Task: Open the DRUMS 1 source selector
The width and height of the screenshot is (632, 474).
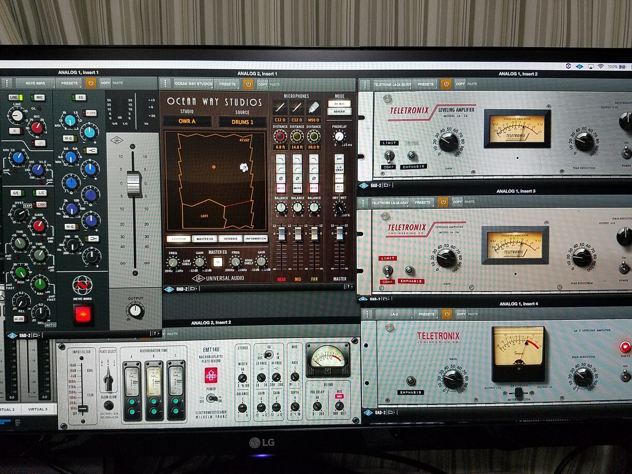Action: 242,122
